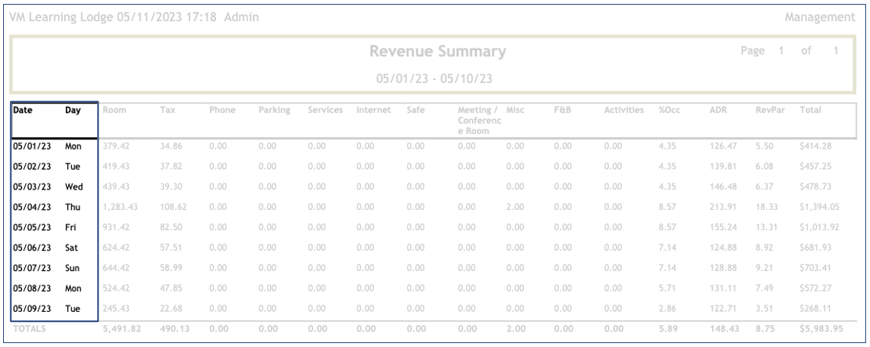Select the Meeting / Conference Room header
This screenshot has width=870, height=347.
tap(478, 121)
